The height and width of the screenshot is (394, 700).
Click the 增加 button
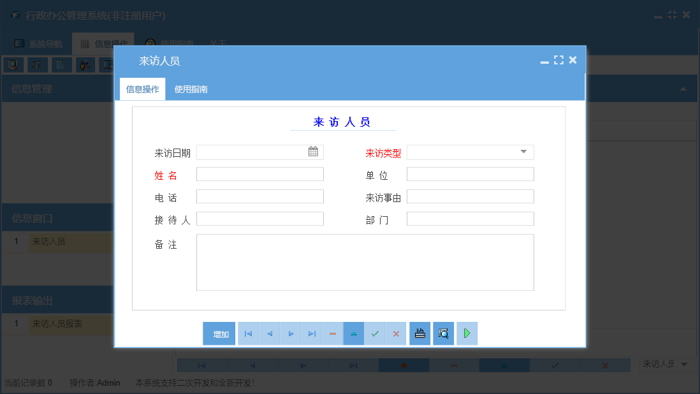pyautogui.click(x=219, y=333)
